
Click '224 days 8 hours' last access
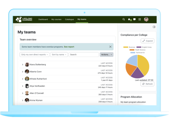[105, 66]
